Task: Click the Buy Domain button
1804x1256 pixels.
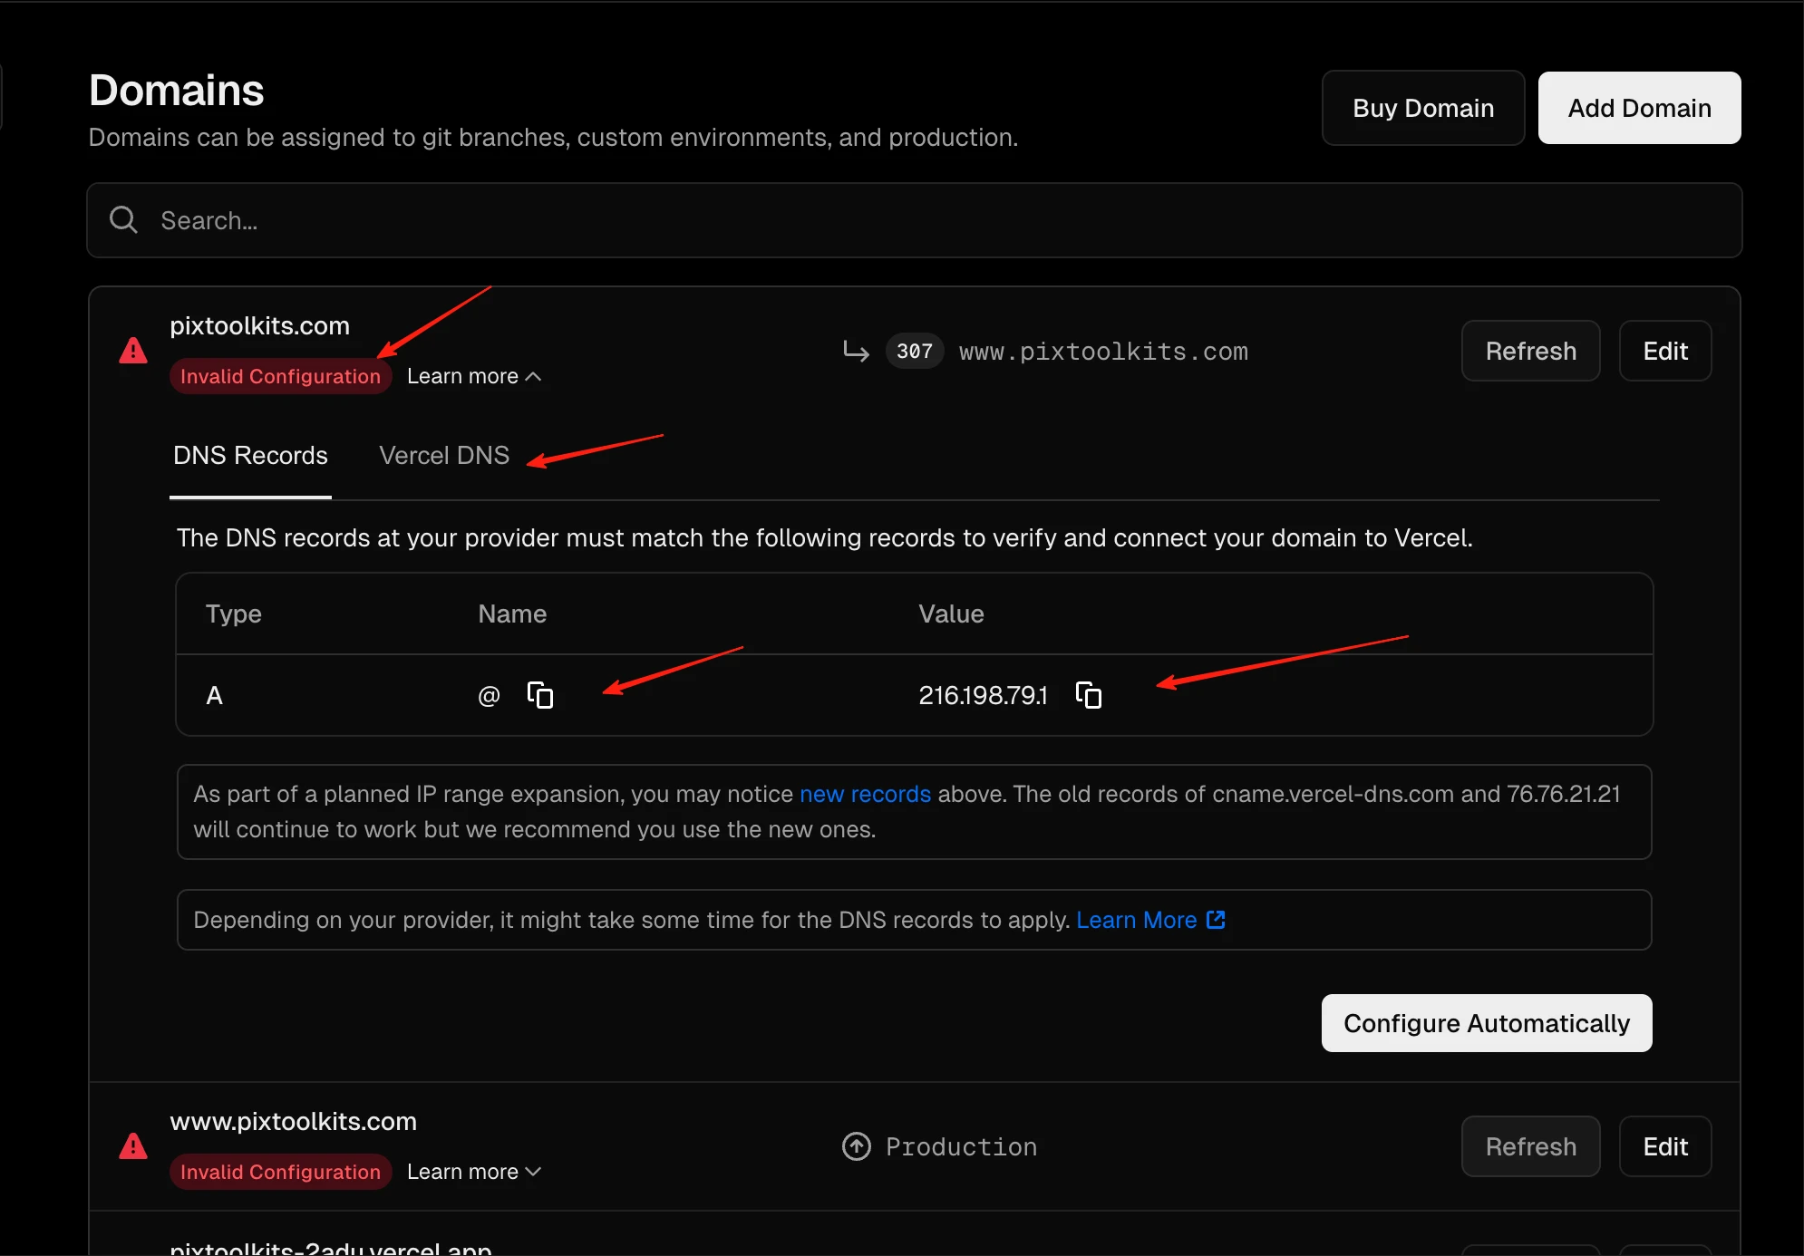Action: pos(1423,108)
